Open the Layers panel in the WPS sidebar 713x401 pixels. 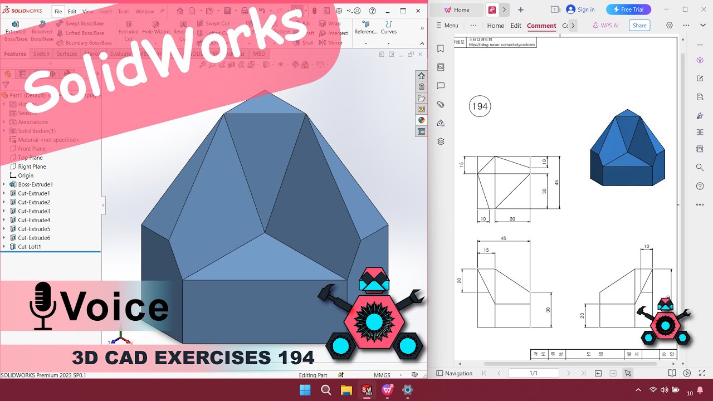[x=441, y=141]
